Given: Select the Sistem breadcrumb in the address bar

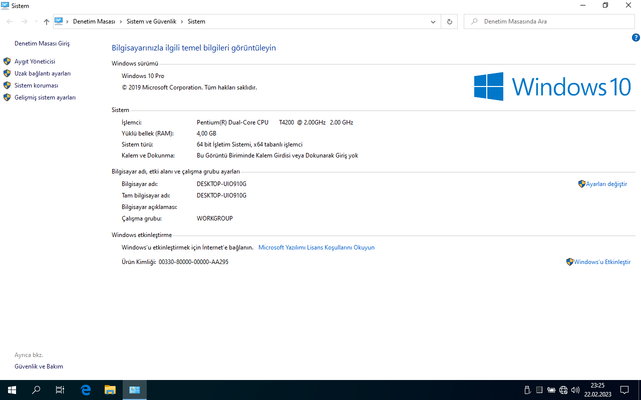Looking at the screenshot, I should (196, 21).
